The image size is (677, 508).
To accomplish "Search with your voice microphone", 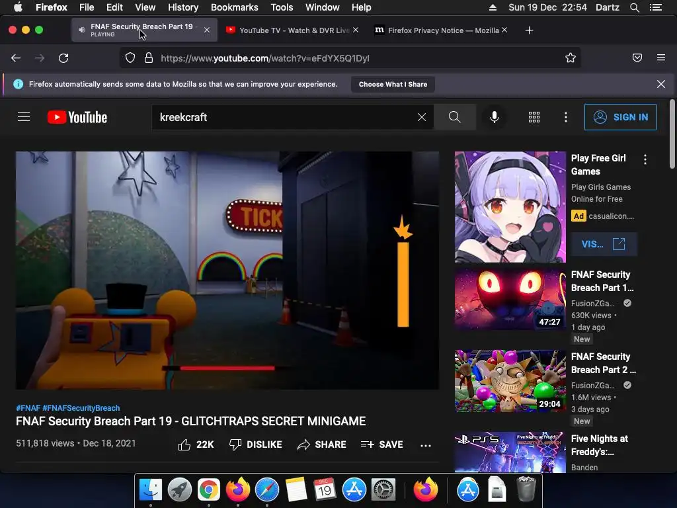I will 495,117.
